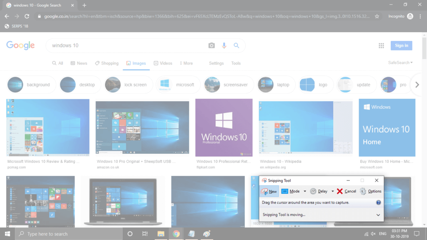The height and width of the screenshot is (240, 427).
Task: Filter by the logo chip
Action: (x=315, y=85)
